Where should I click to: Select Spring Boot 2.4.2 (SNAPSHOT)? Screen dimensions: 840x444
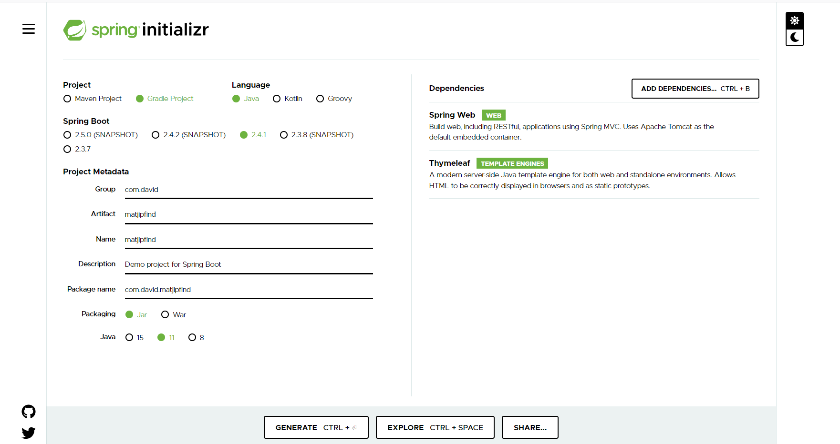pos(189,135)
